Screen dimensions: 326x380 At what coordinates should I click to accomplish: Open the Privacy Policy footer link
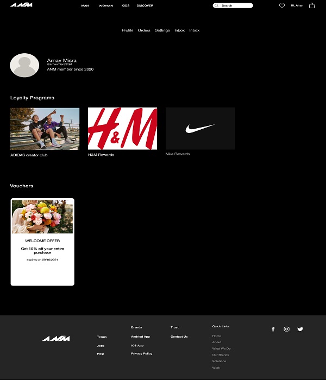click(142, 353)
